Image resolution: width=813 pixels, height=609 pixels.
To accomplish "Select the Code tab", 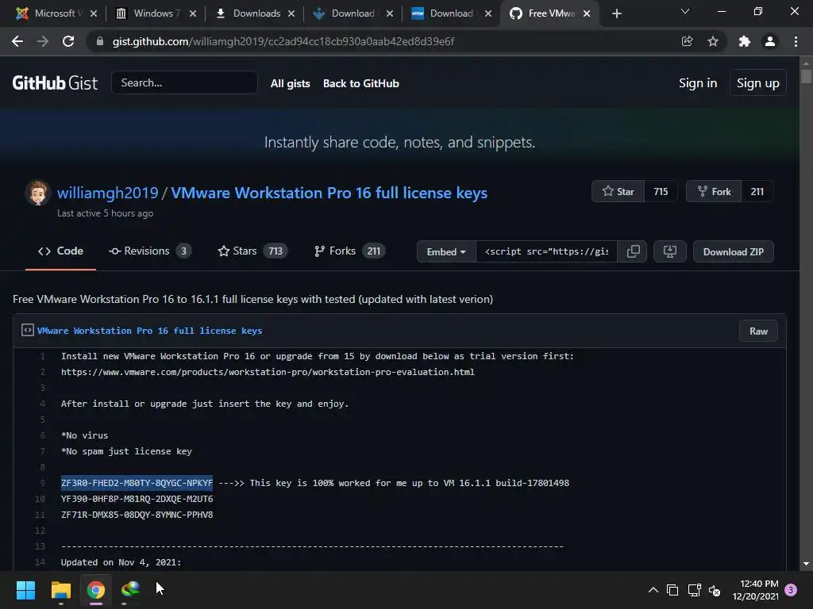I will [x=60, y=251].
